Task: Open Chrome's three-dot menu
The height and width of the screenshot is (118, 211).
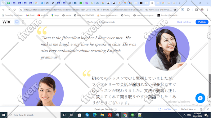Action: pyautogui.click(x=208, y=10)
